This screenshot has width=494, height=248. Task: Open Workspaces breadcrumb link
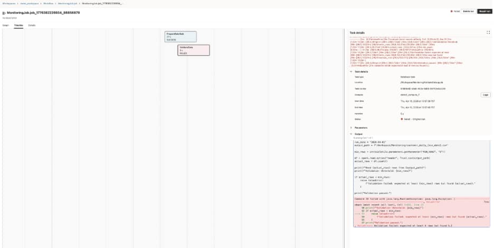pos(8,3)
